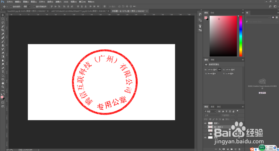Toggle the layer filter on/off switch
Image resolution: width=279 pixels, height=151 pixels.
[237, 111]
